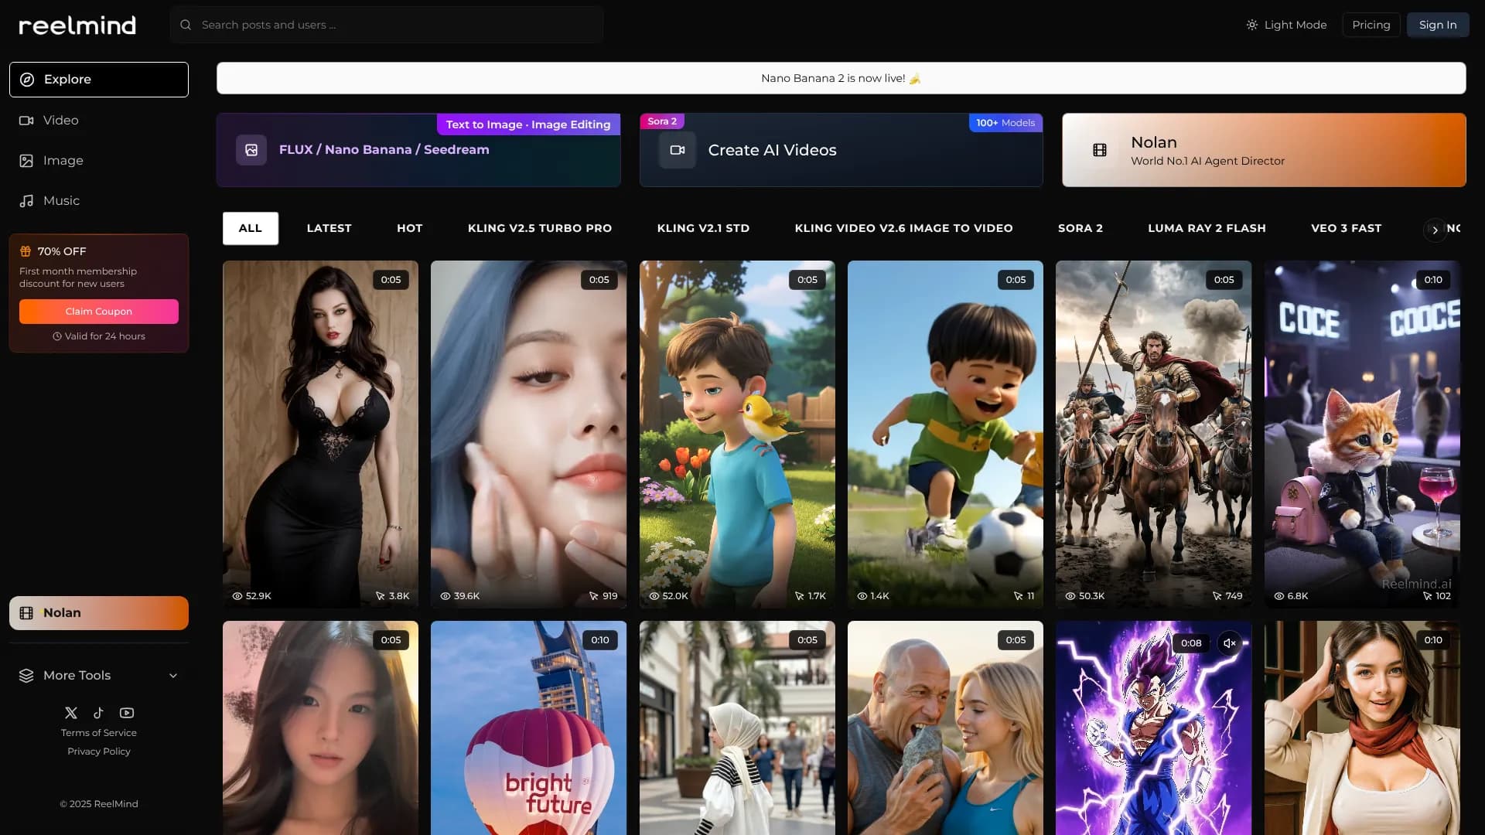The image size is (1485, 835).
Task: Select the SORA 2 filter tab
Action: pyautogui.click(x=1080, y=228)
